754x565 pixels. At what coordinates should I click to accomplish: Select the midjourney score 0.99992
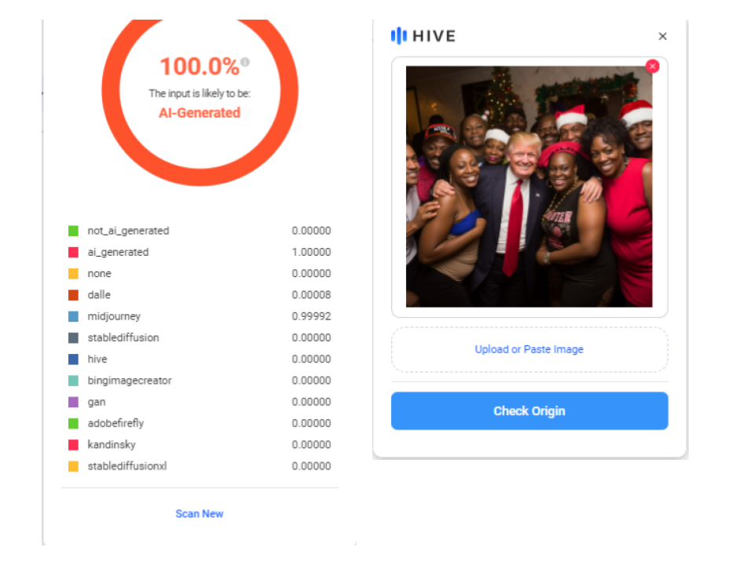[311, 316]
